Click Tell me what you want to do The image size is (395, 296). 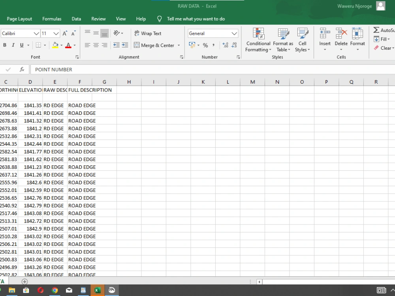pyautogui.click(x=196, y=19)
